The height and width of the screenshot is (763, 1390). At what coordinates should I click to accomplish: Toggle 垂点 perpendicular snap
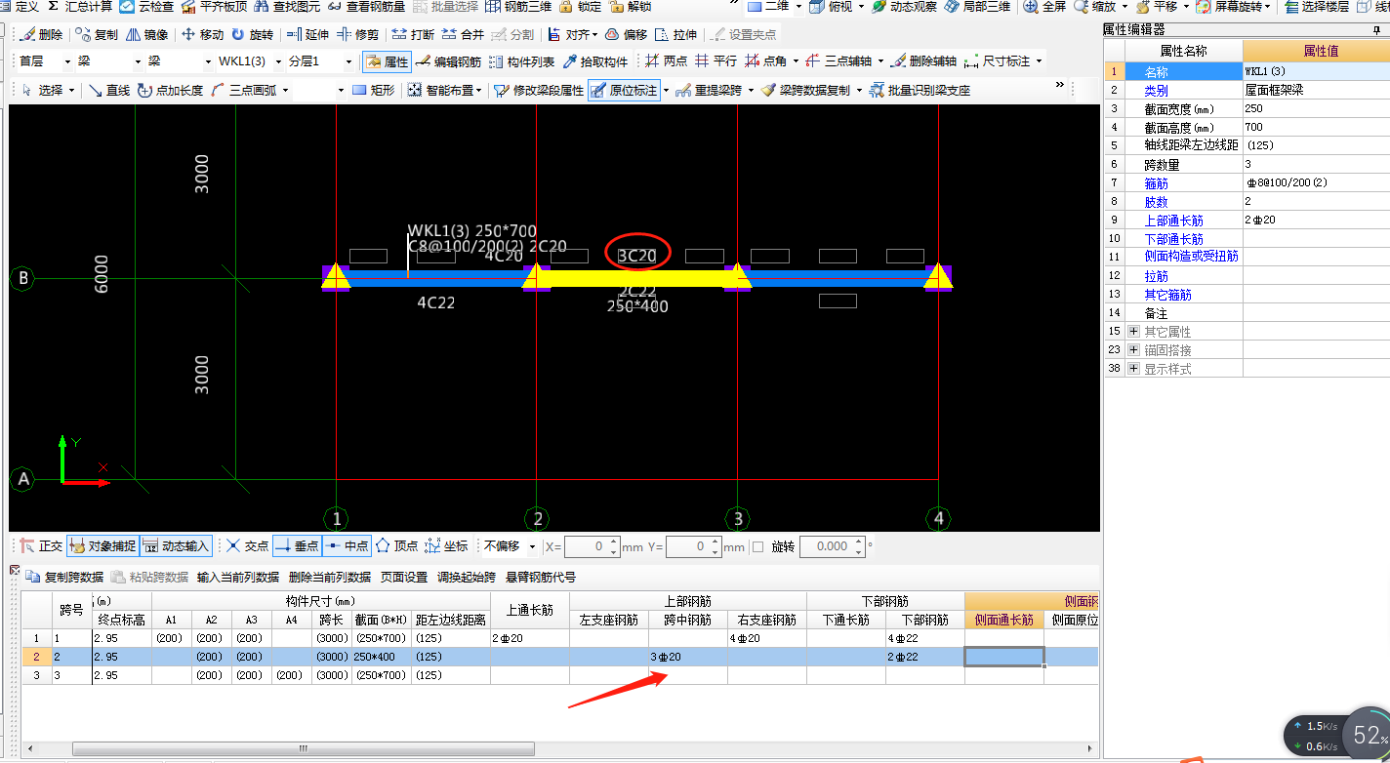tap(297, 546)
